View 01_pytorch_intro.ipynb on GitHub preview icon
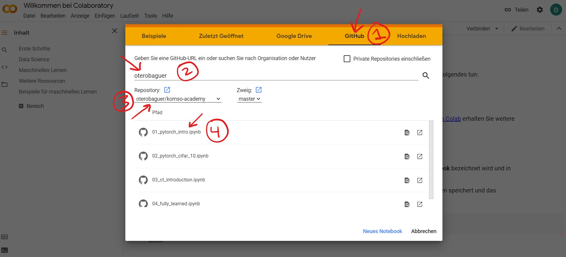This screenshot has height=257, width=566. [x=407, y=132]
